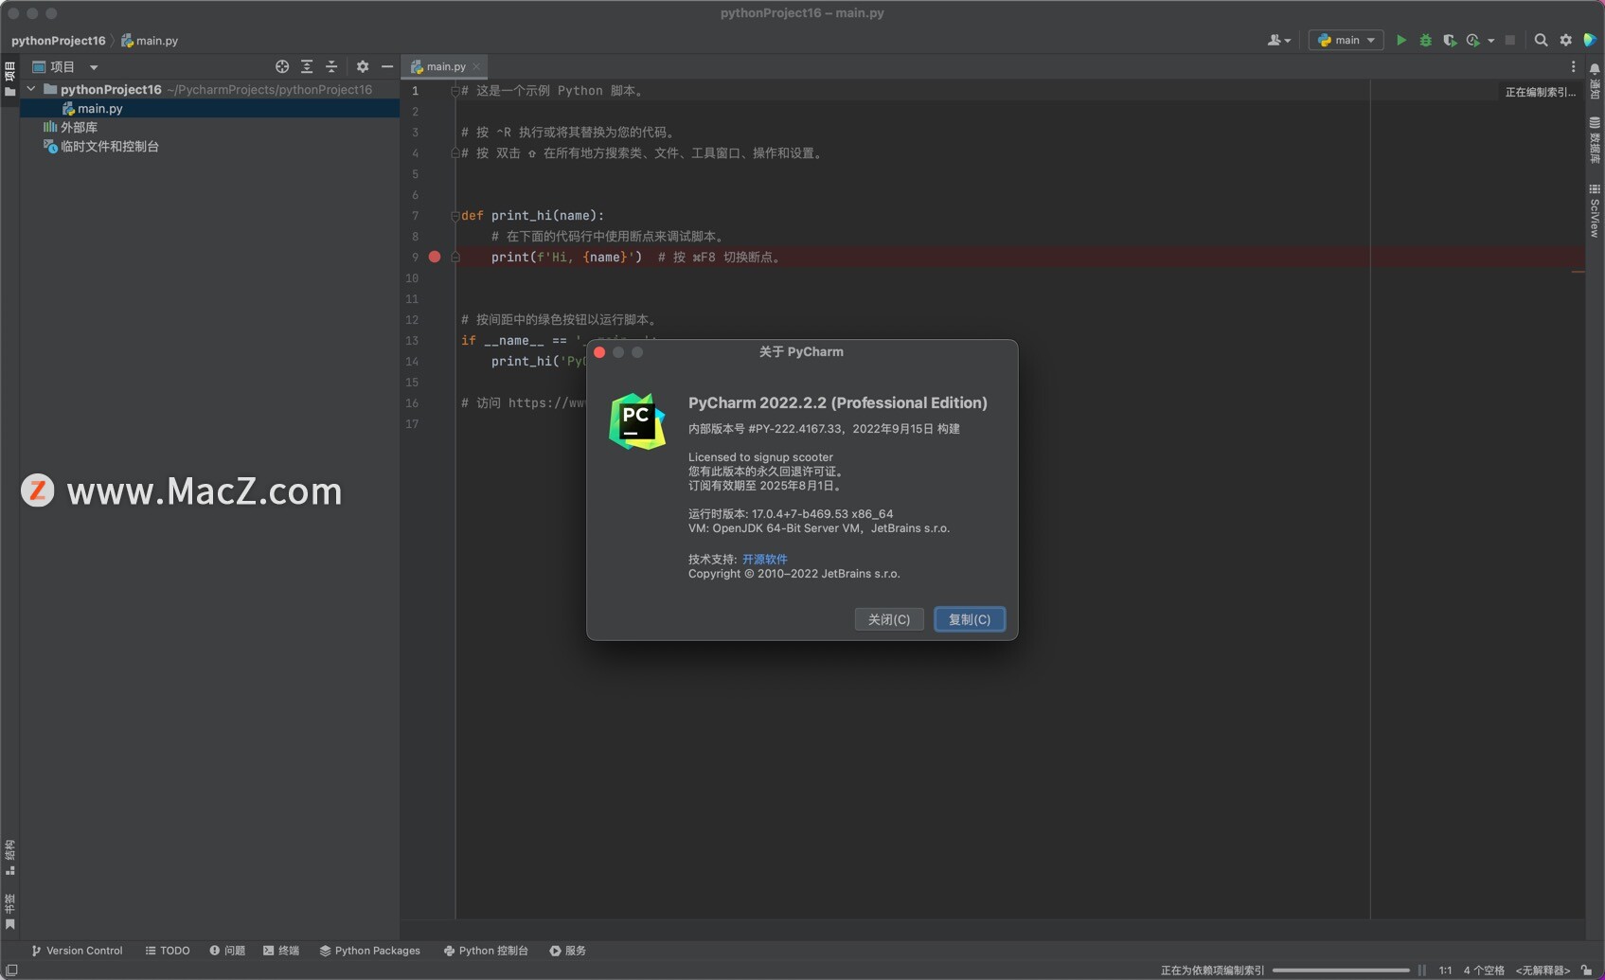This screenshot has width=1605, height=980.
Task: Open the 通知 notifications bell panel
Action: (1595, 81)
